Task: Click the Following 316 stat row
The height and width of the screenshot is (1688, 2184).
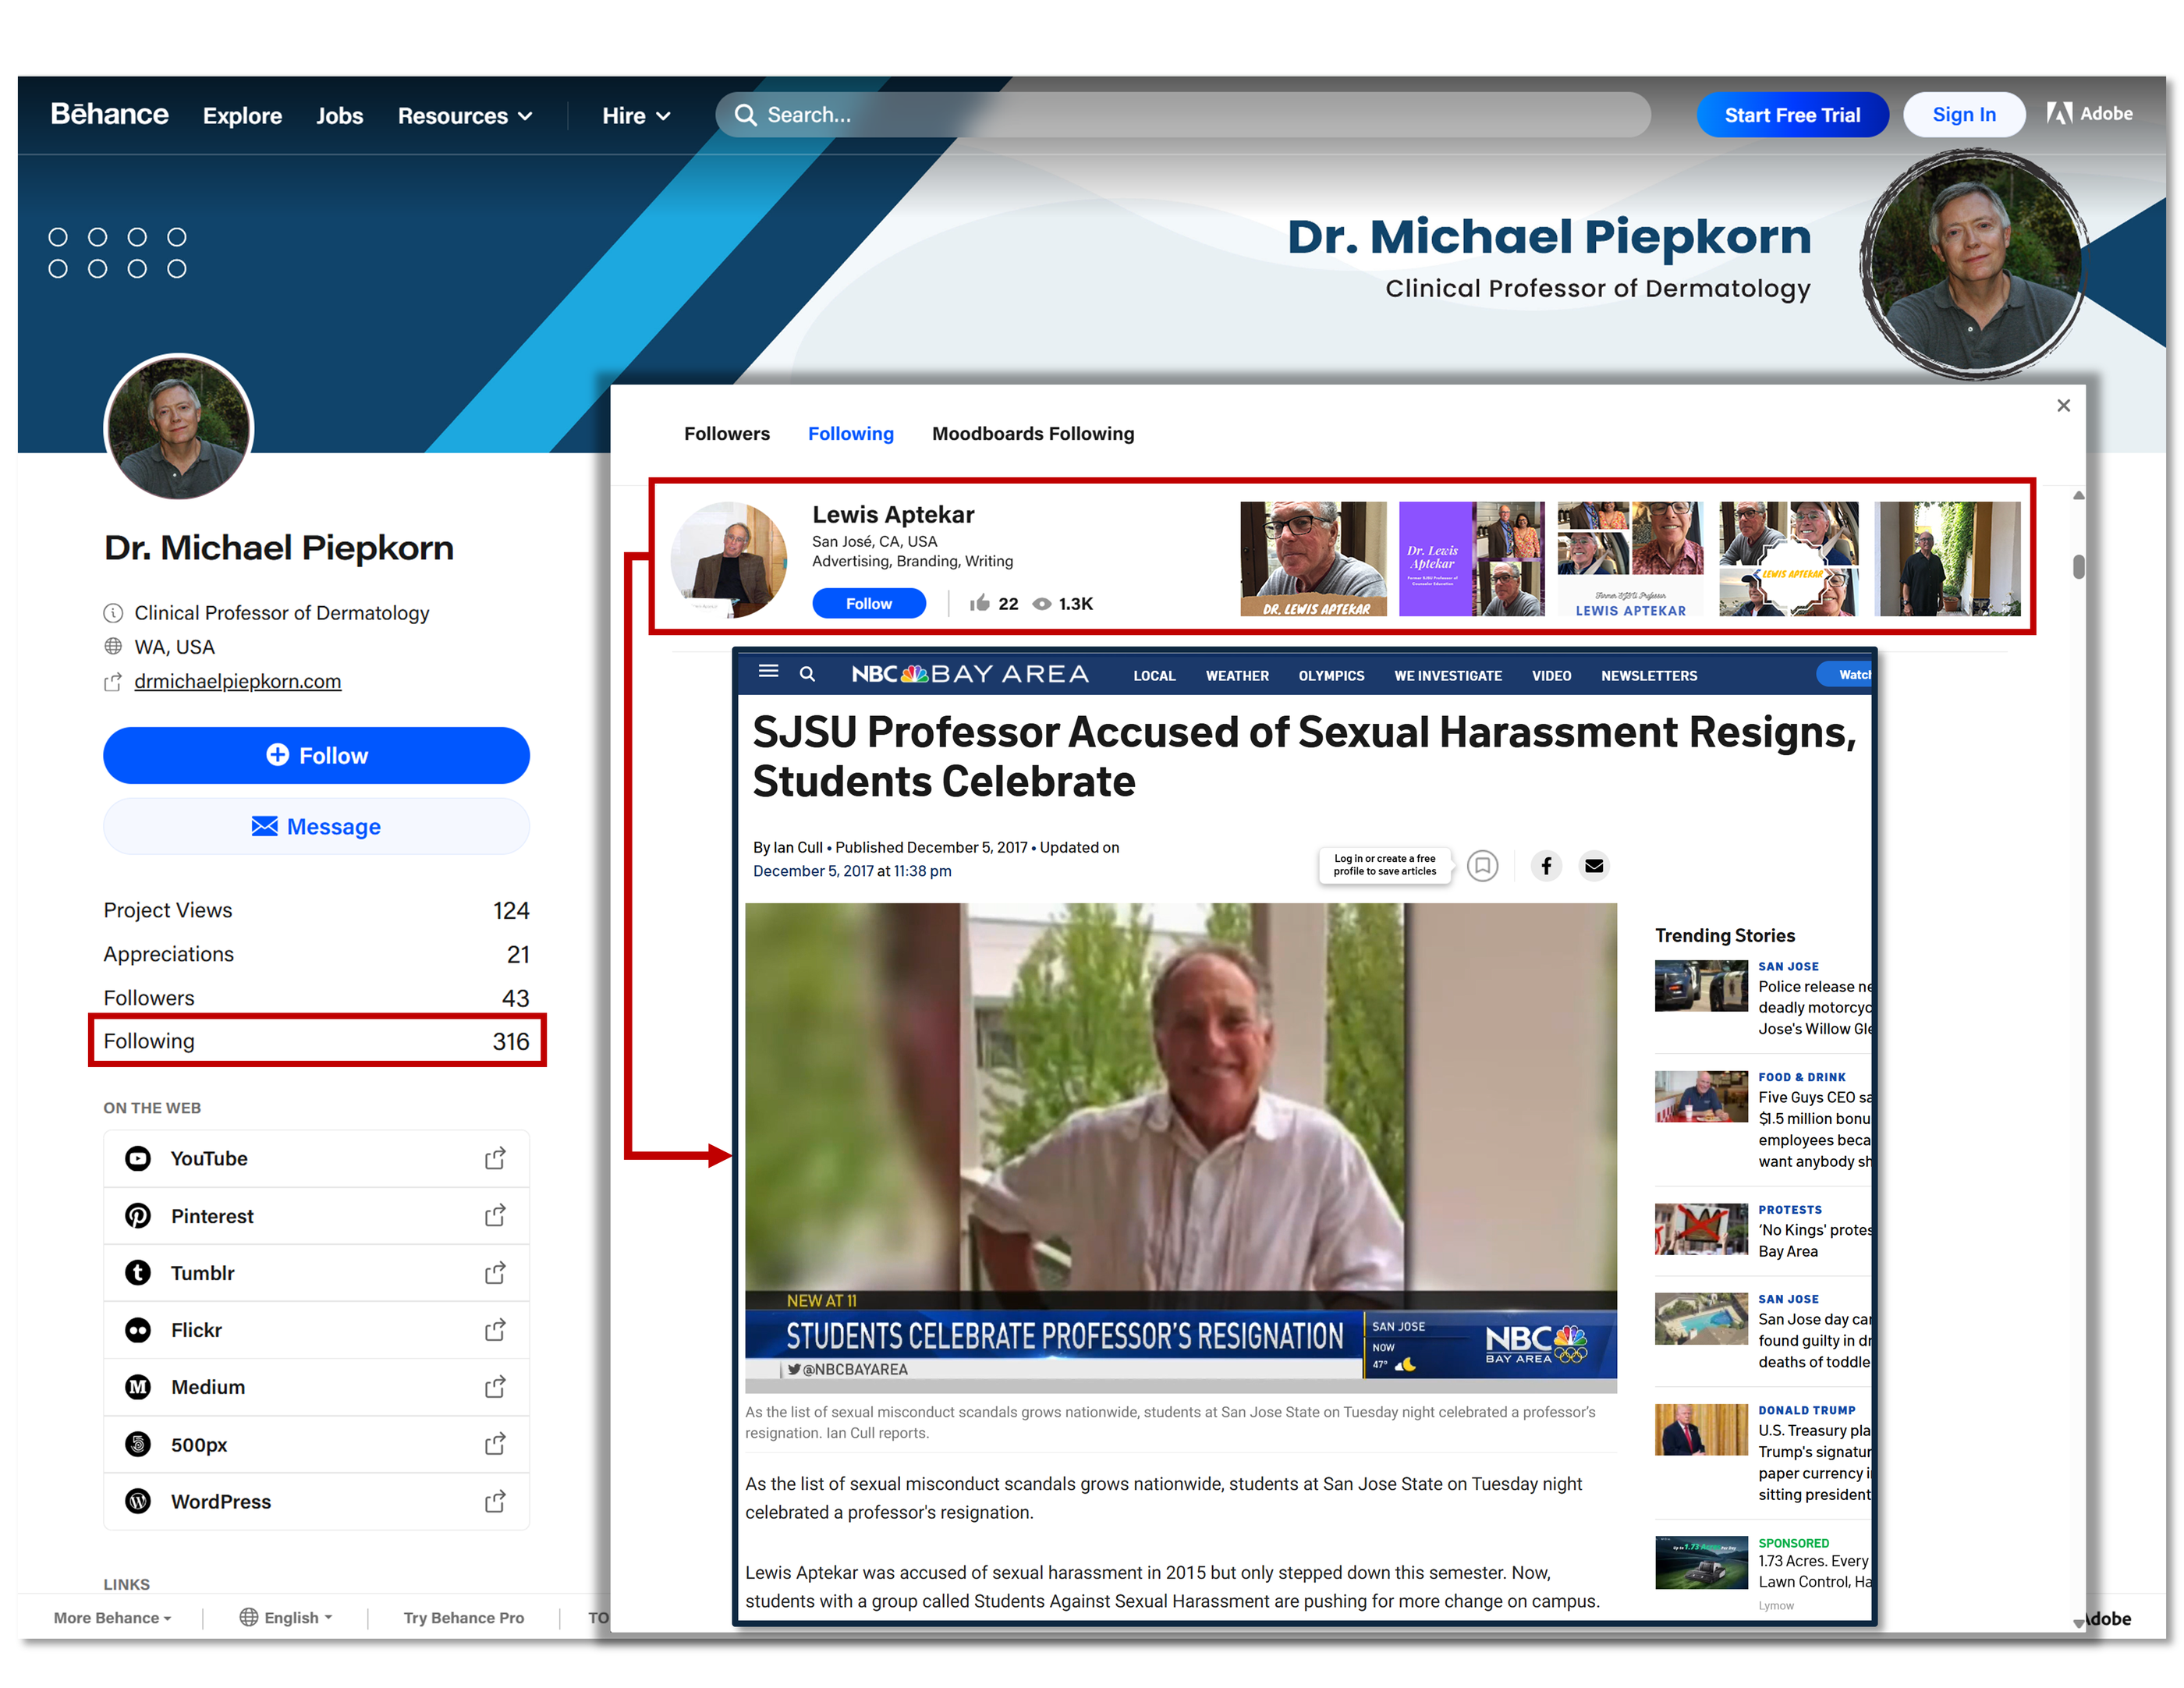Action: click(x=316, y=1041)
